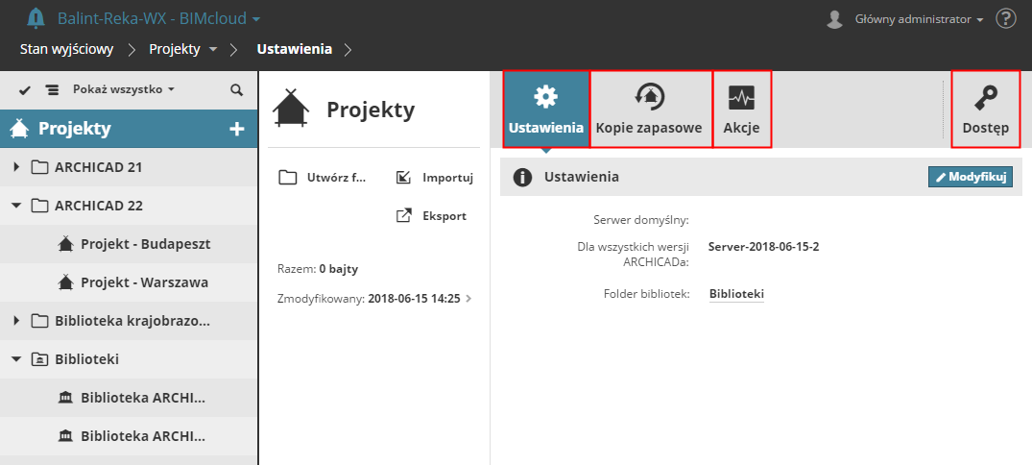This screenshot has height=465, width=1032.
Task: Click the Dostęp key icon
Action: pos(985,96)
